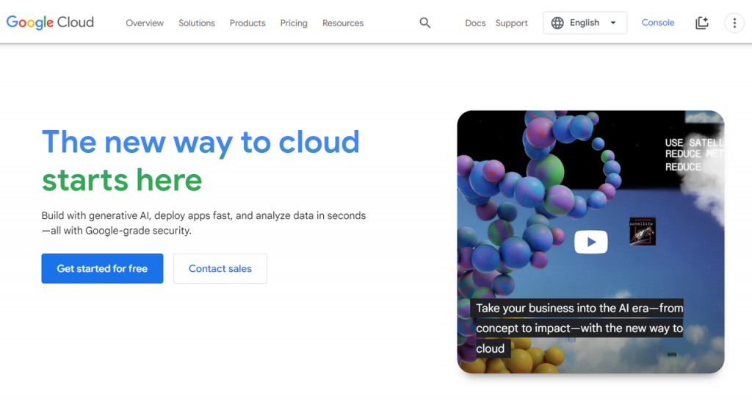Open the Support link
This screenshot has width=752, height=413.
tap(511, 23)
